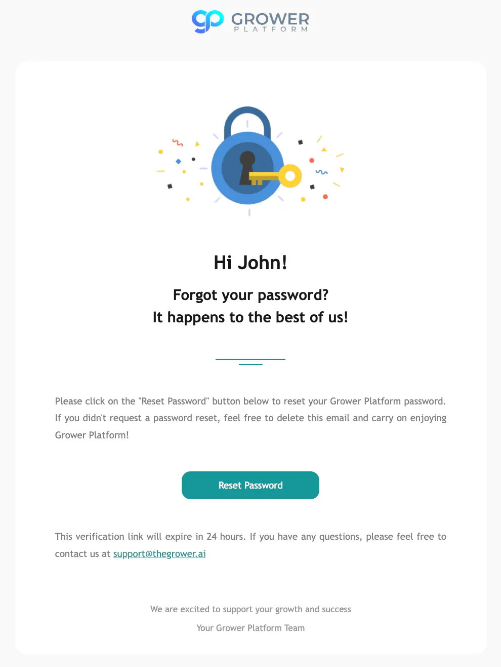Viewport: 501px width, 667px height.
Task: Open the support@thegrower.ai email link
Action: (159, 553)
